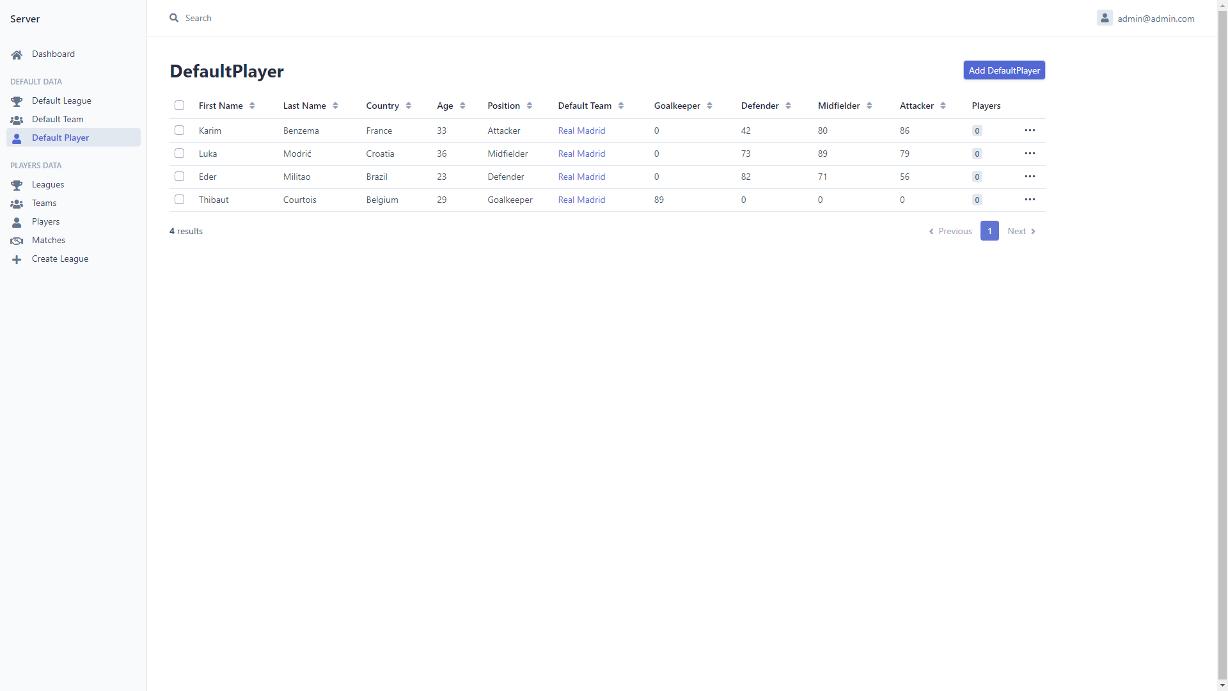Click the admin user avatar icon
The height and width of the screenshot is (691, 1228).
point(1105,18)
